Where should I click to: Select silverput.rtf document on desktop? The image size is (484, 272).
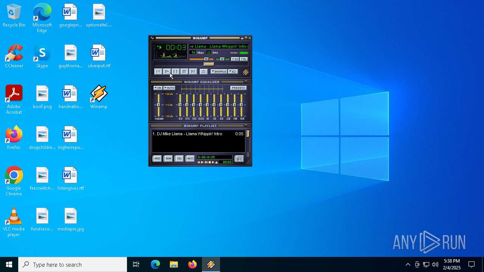pyautogui.click(x=99, y=57)
